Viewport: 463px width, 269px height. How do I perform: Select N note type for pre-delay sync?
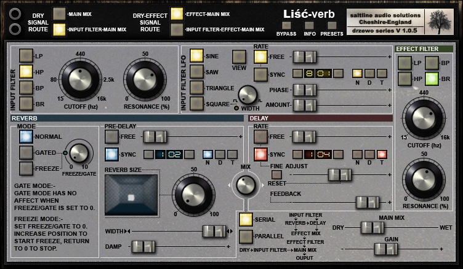click(x=207, y=154)
